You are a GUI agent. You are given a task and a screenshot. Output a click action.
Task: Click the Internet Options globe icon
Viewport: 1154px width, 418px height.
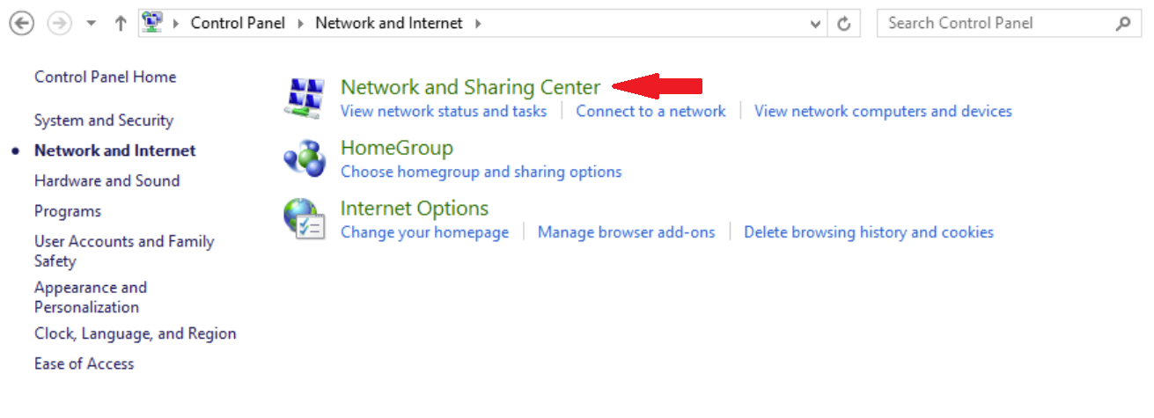[305, 219]
